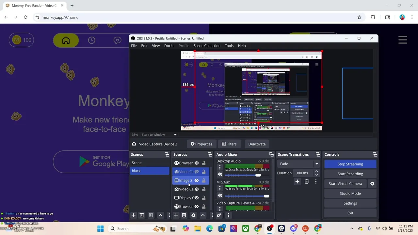The image size is (418, 235).
Task: Delete scene transition trash icon
Action: click(307, 181)
